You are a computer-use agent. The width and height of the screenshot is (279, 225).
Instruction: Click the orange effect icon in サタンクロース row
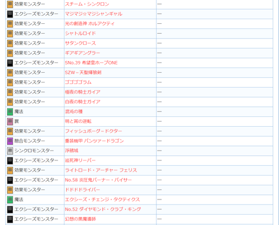coord(10,43)
